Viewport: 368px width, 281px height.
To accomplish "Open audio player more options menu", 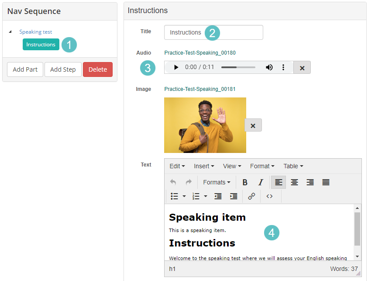I will 283,67.
